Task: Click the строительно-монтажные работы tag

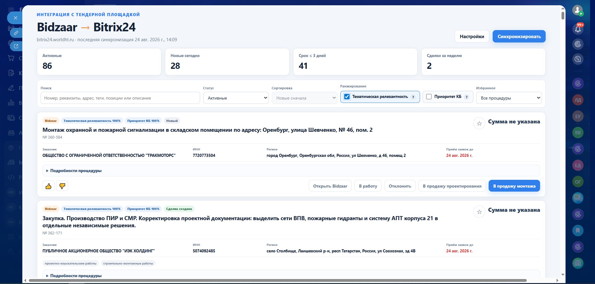Action: [x=128, y=264]
